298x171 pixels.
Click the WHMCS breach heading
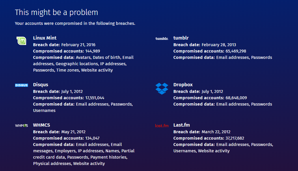pos(42,125)
